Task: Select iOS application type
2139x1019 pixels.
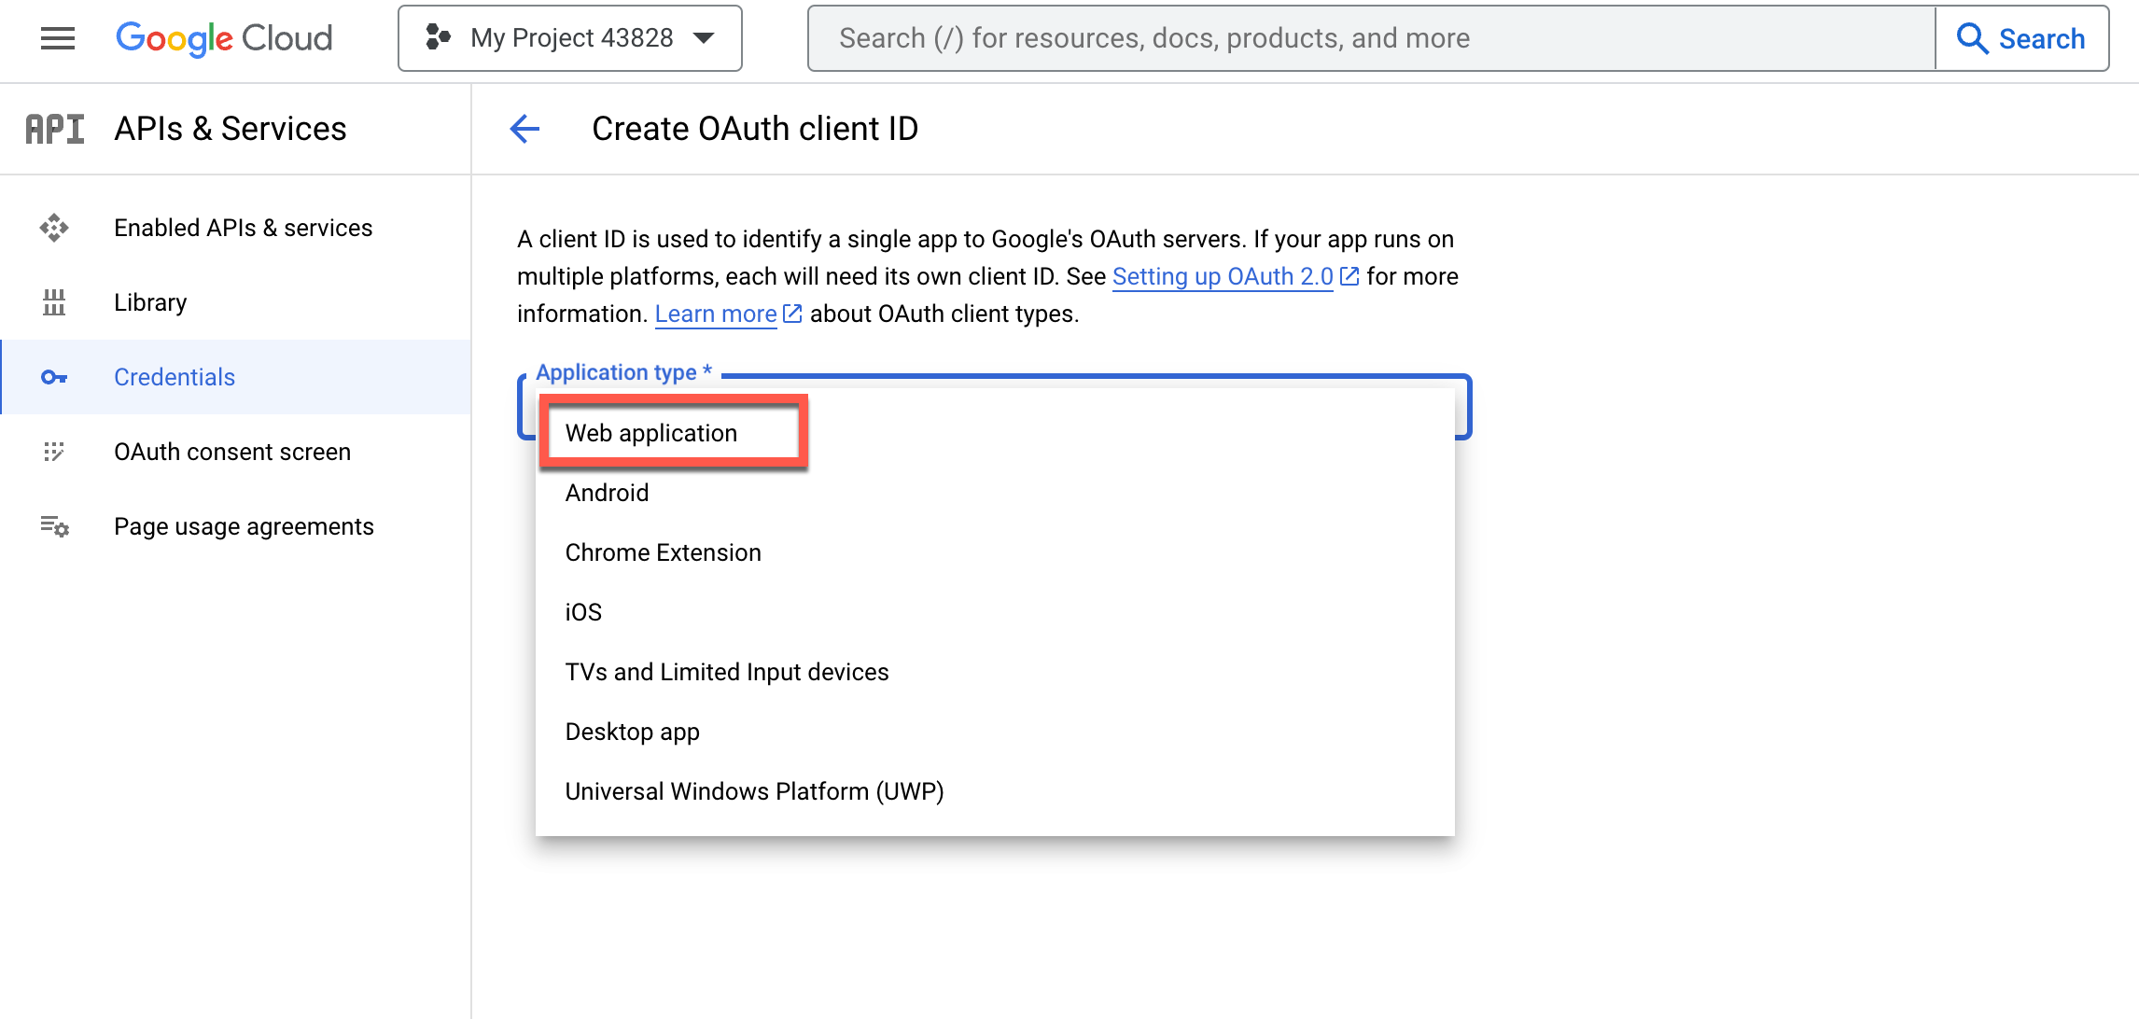Action: 995,612
